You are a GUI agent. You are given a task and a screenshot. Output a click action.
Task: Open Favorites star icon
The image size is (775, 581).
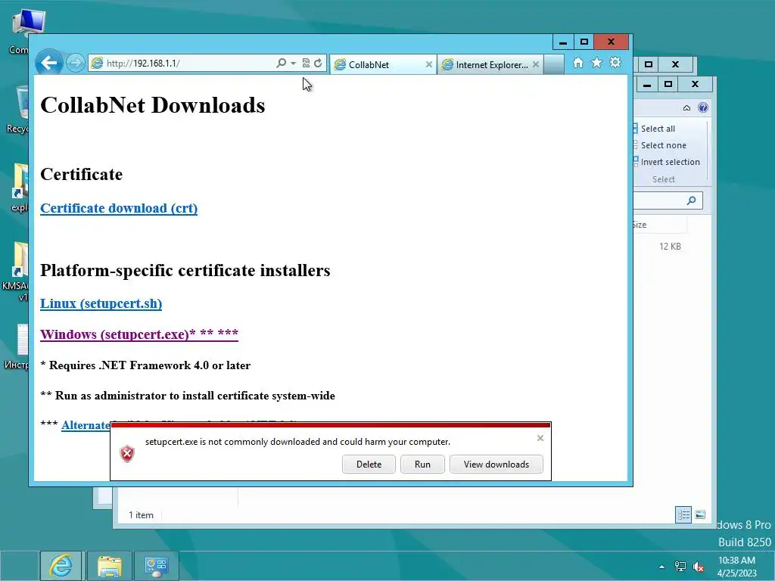(596, 63)
